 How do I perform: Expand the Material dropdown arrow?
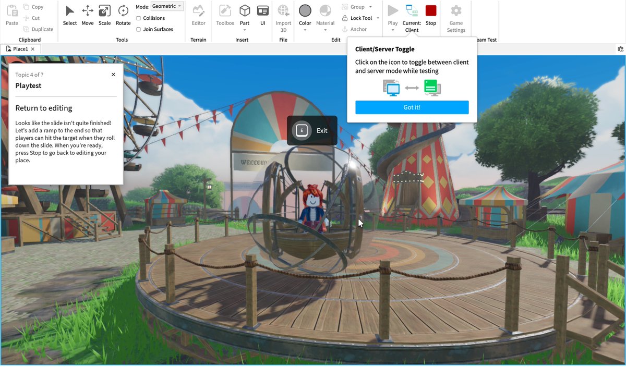[326, 30]
